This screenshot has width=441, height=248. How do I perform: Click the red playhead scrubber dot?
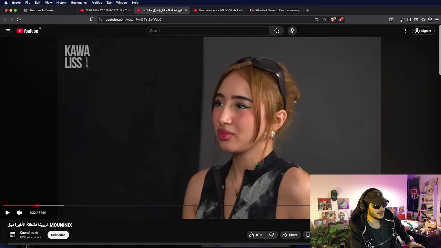point(37,206)
